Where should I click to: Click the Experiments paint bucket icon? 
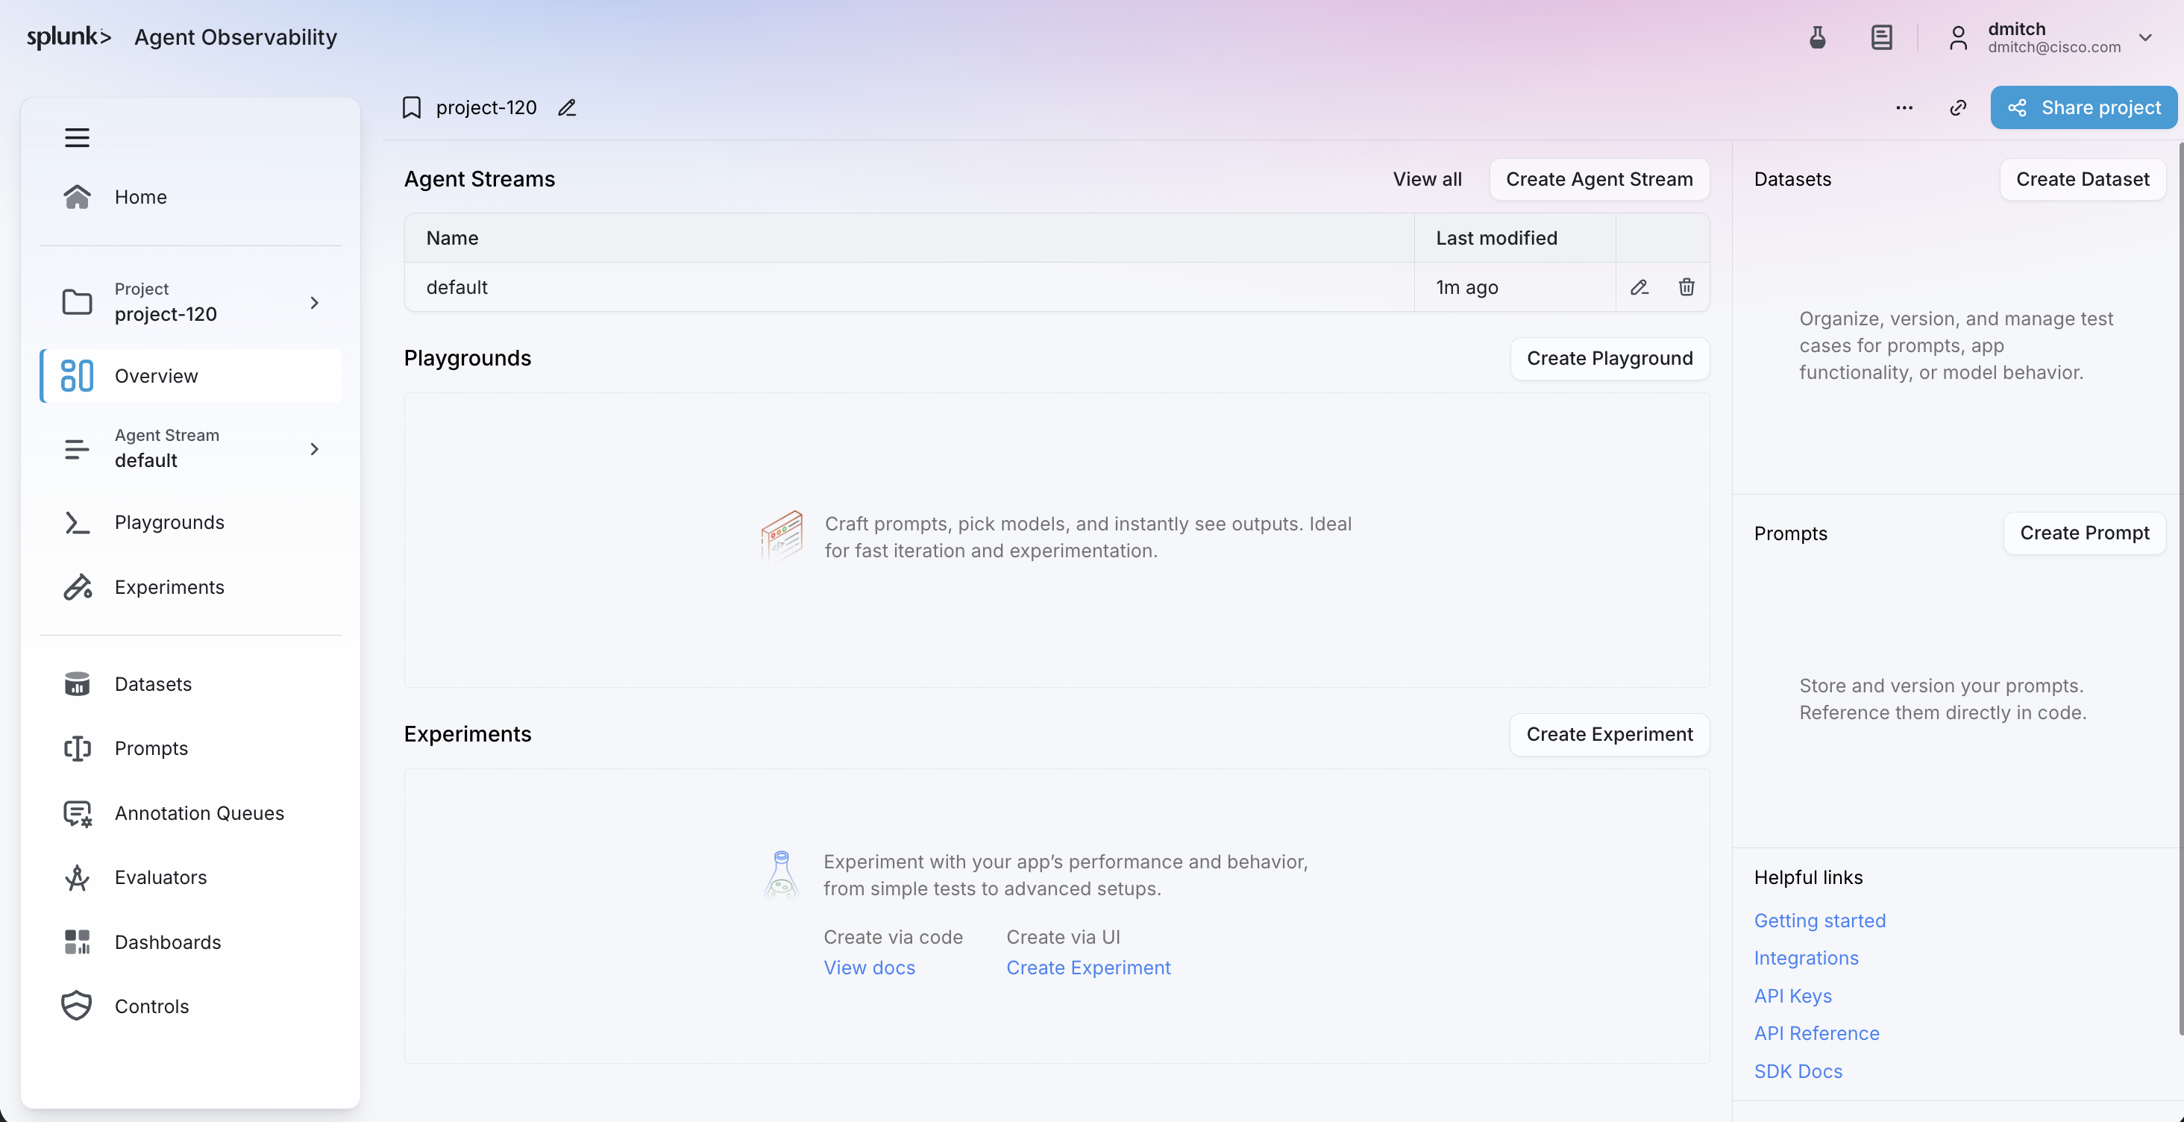[x=77, y=587]
